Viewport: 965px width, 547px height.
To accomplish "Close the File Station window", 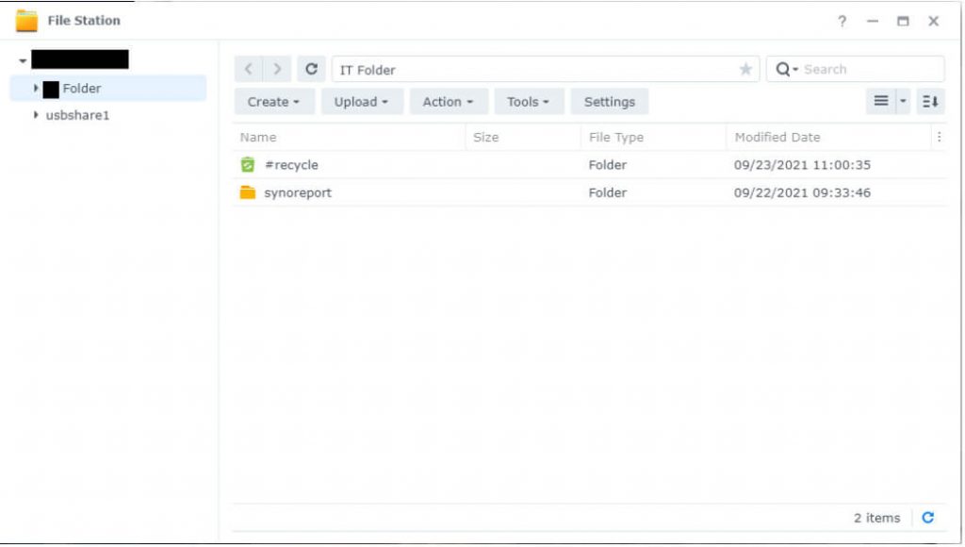I will (x=934, y=21).
